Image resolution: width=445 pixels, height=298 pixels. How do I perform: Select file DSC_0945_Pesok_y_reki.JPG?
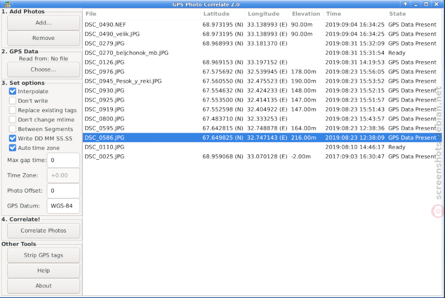[262, 81]
